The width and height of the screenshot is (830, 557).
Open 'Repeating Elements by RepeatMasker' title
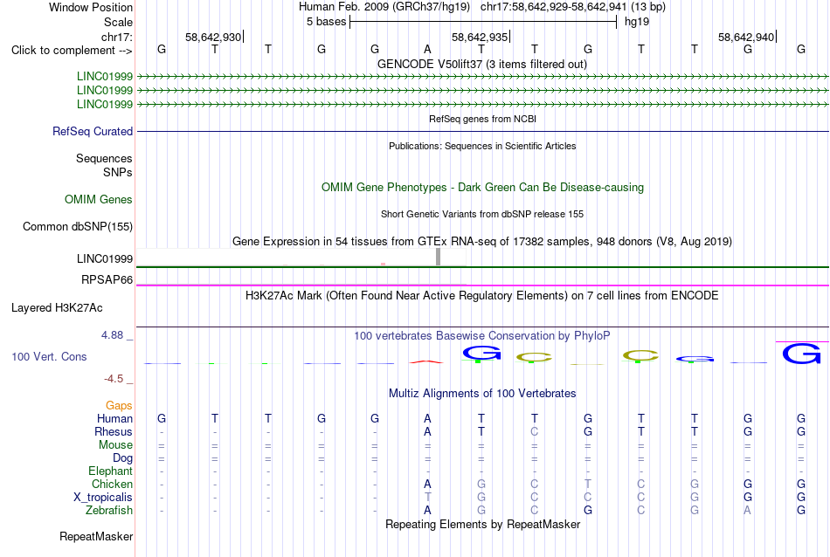click(x=483, y=525)
